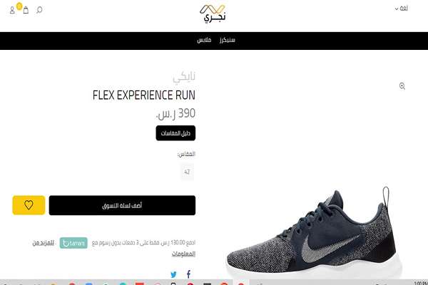Open the Sneakers menu item
The height and width of the screenshot is (285, 428).
click(x=227, y=40)
